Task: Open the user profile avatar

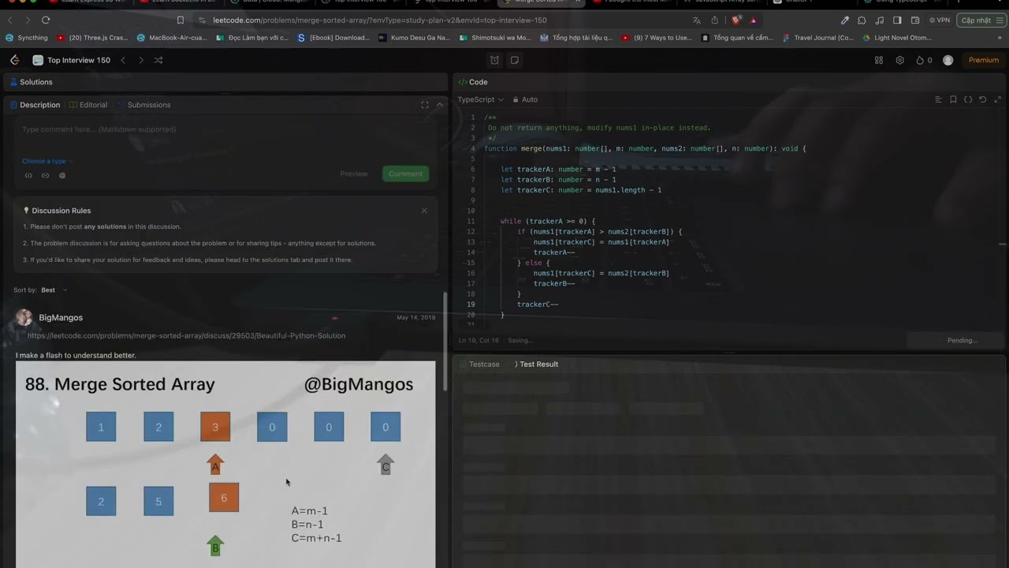Action: tap(948, 60)
